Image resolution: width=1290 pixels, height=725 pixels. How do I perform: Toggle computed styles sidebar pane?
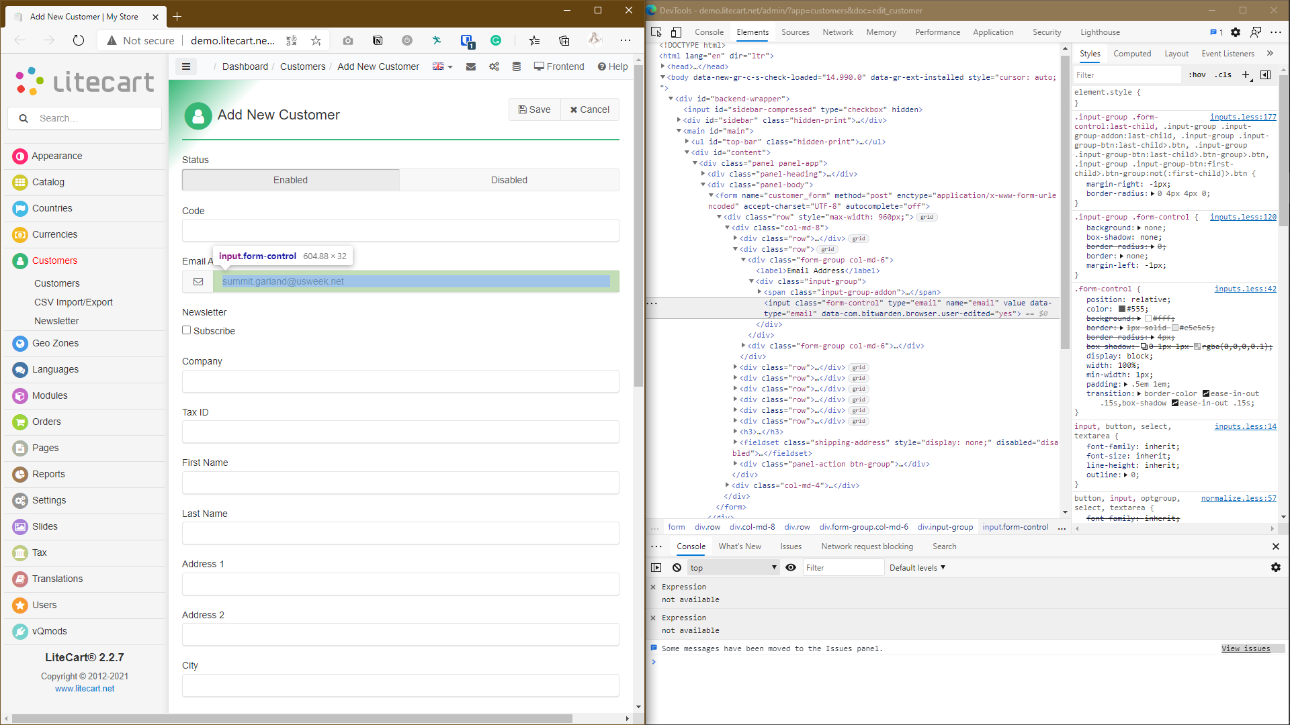click(x=1265, y=75)
